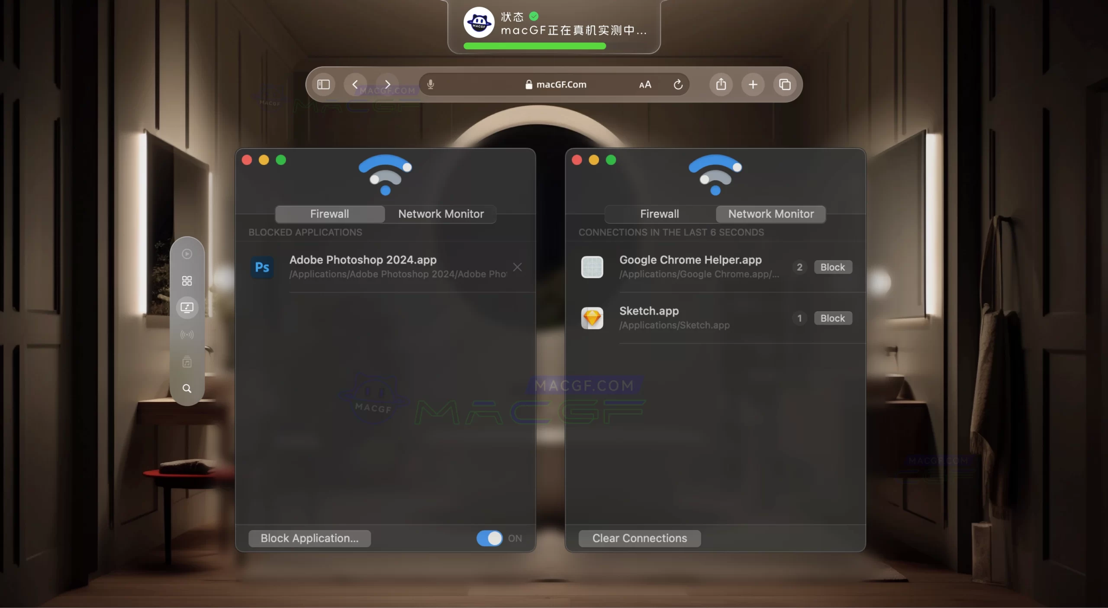Activate voice input microphone in the address bar
Screen dimensions: 1108x608
[430, 84]
